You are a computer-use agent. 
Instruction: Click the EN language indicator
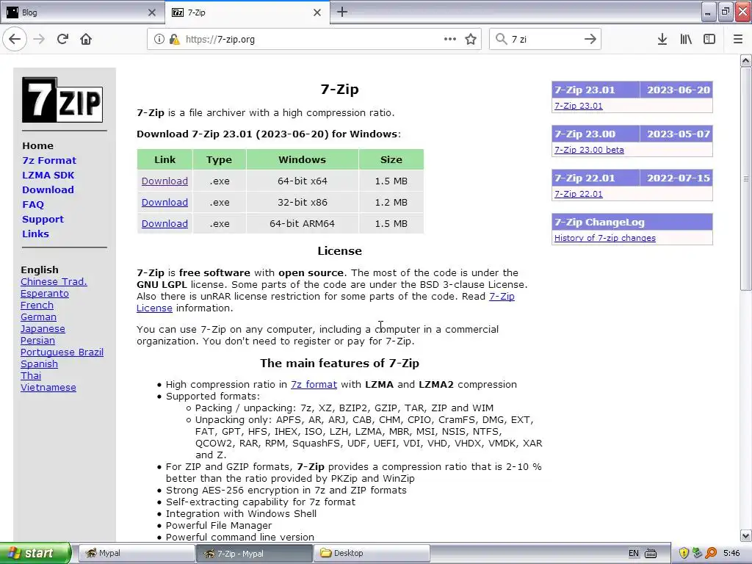tap(634, 554)
